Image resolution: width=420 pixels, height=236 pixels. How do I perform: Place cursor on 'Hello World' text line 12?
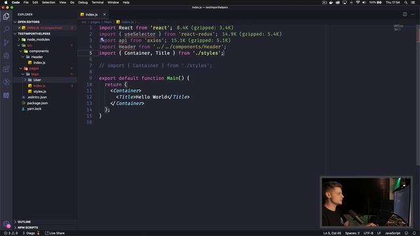click(x=152, y=97)
